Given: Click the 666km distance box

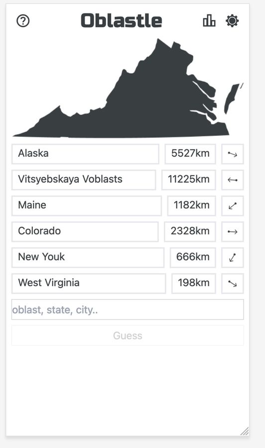Looking at the screenshot, I should pos(193,257).
